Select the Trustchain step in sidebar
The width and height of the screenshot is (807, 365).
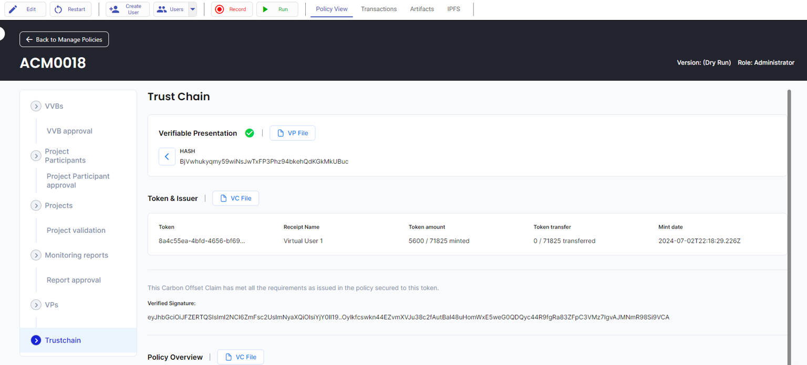click(63, 340)
